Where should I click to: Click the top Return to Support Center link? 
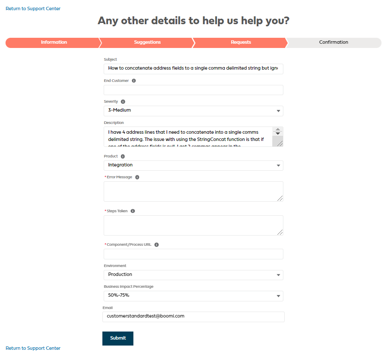pos(33,8)
